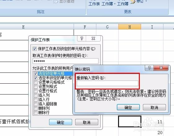
Task: Toggle 保护工作表及锁定的单元格内容 checkbox
Action: [x=34, y=49]
